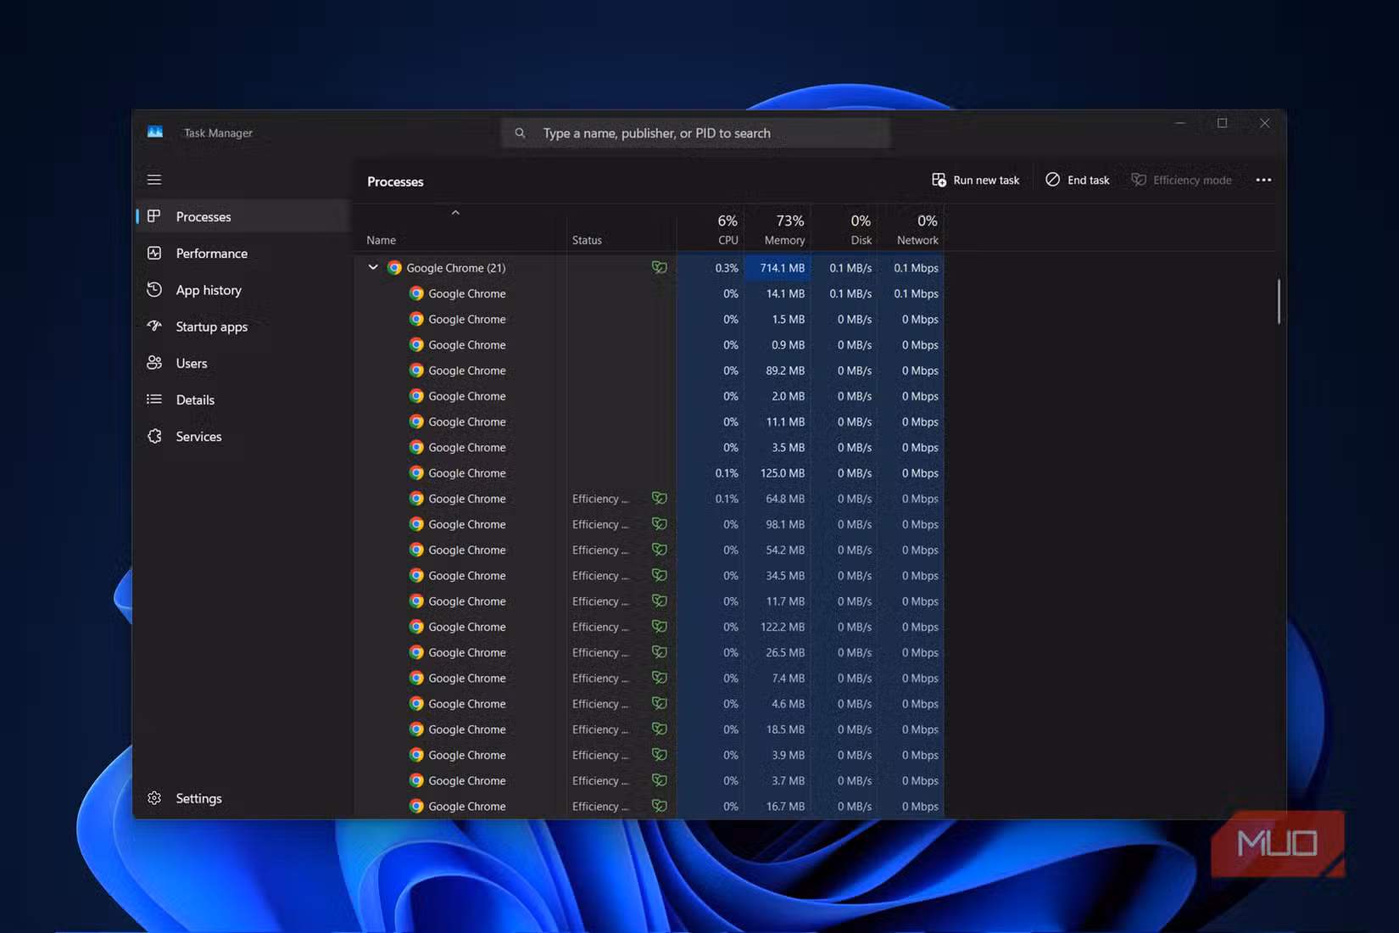Switch to the Processes page
This screenshot has height=933, width=1399.
243,216
